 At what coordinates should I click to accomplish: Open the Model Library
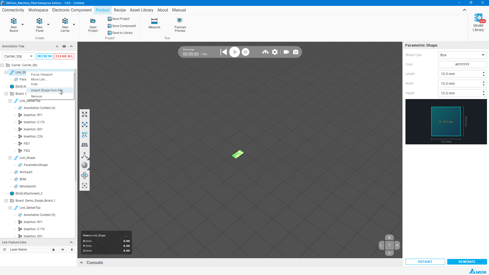click(x=478, y=23)
